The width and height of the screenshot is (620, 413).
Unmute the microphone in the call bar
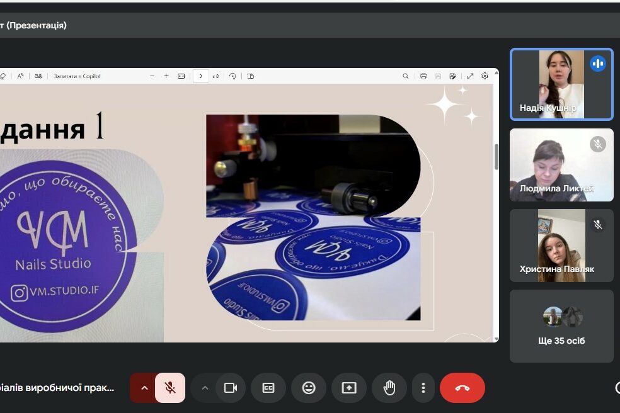coord(170,388)
